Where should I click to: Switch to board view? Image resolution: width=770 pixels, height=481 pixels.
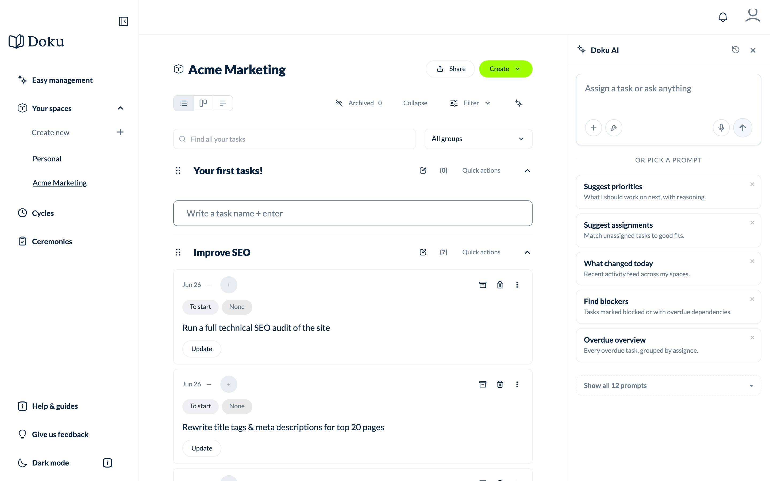[x=203, y=103]
